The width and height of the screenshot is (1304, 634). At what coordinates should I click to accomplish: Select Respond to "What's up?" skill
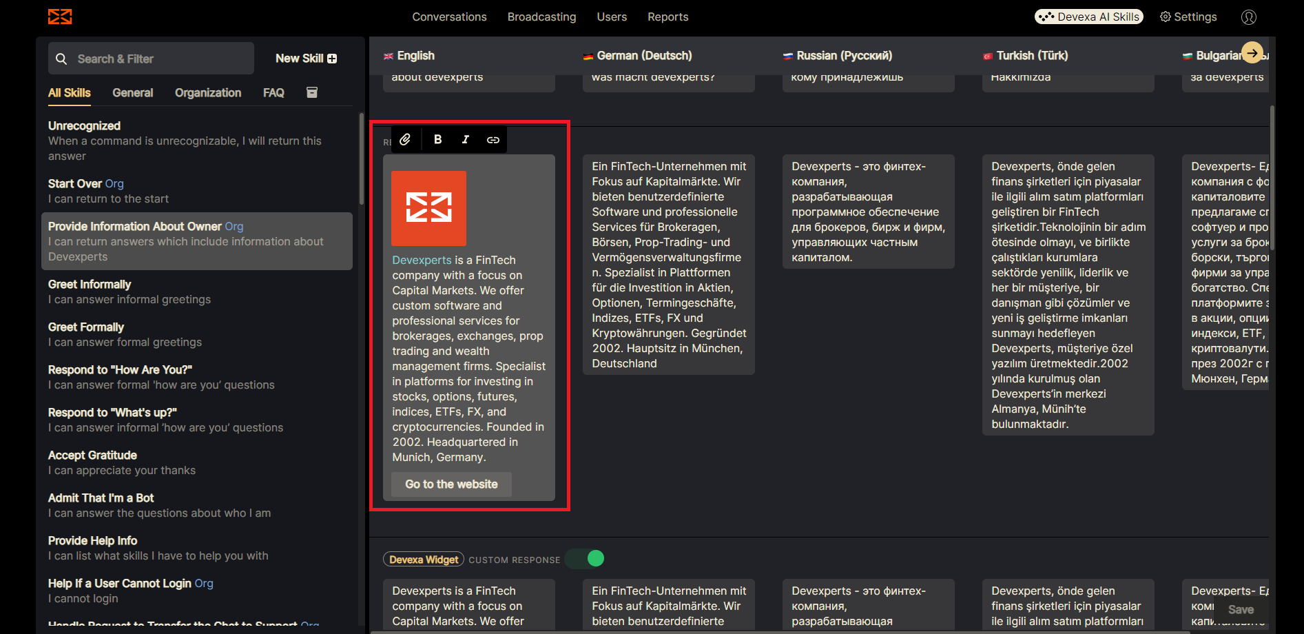coord(197,420)
